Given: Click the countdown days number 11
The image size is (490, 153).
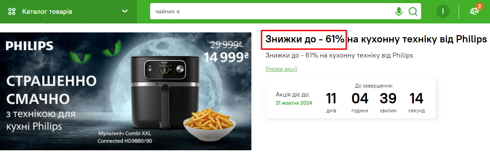Looking at the screenshot, I should tap(331, 99).
